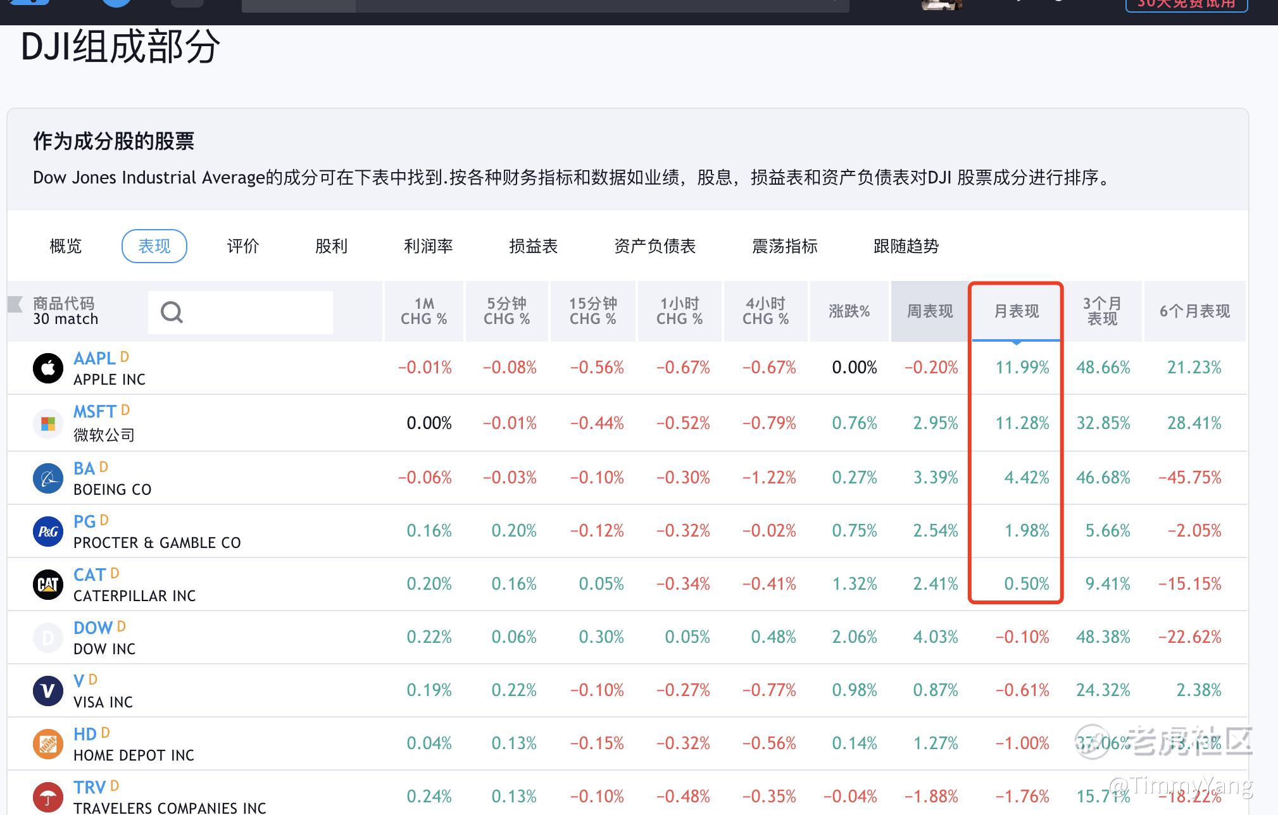Screen dimensions: 1278x815
Task: Open the Boeing logo icon in BA row
Action: tap(48, 478)
